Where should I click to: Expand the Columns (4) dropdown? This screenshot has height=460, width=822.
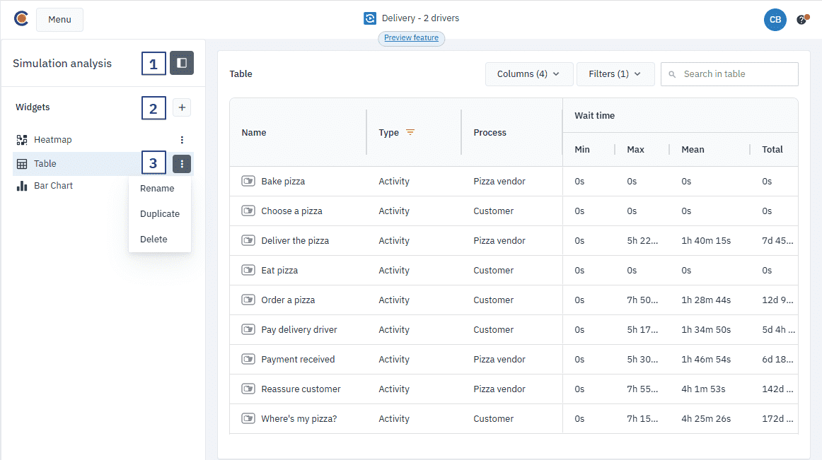[x=528, y=74]
